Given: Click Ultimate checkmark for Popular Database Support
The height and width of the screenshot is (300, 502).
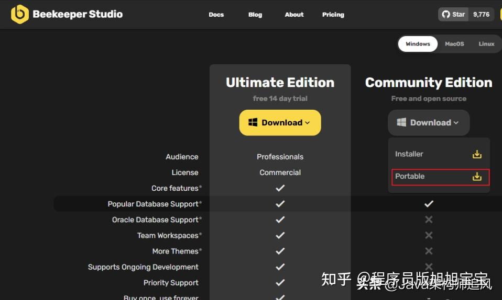Looking at the screenshot, I should click(280, 204).
